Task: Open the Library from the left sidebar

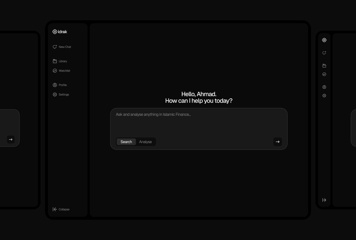Action: click(x=60, y=61)
